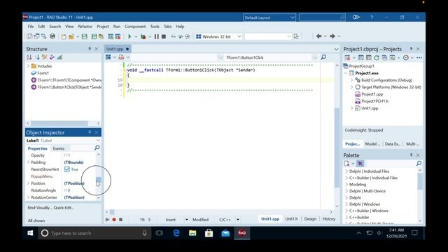Viewport: 448px width, 252px height.
Task: Open the Default Layout dropdown
Action: pyautogui.click(x=269, y=17)
